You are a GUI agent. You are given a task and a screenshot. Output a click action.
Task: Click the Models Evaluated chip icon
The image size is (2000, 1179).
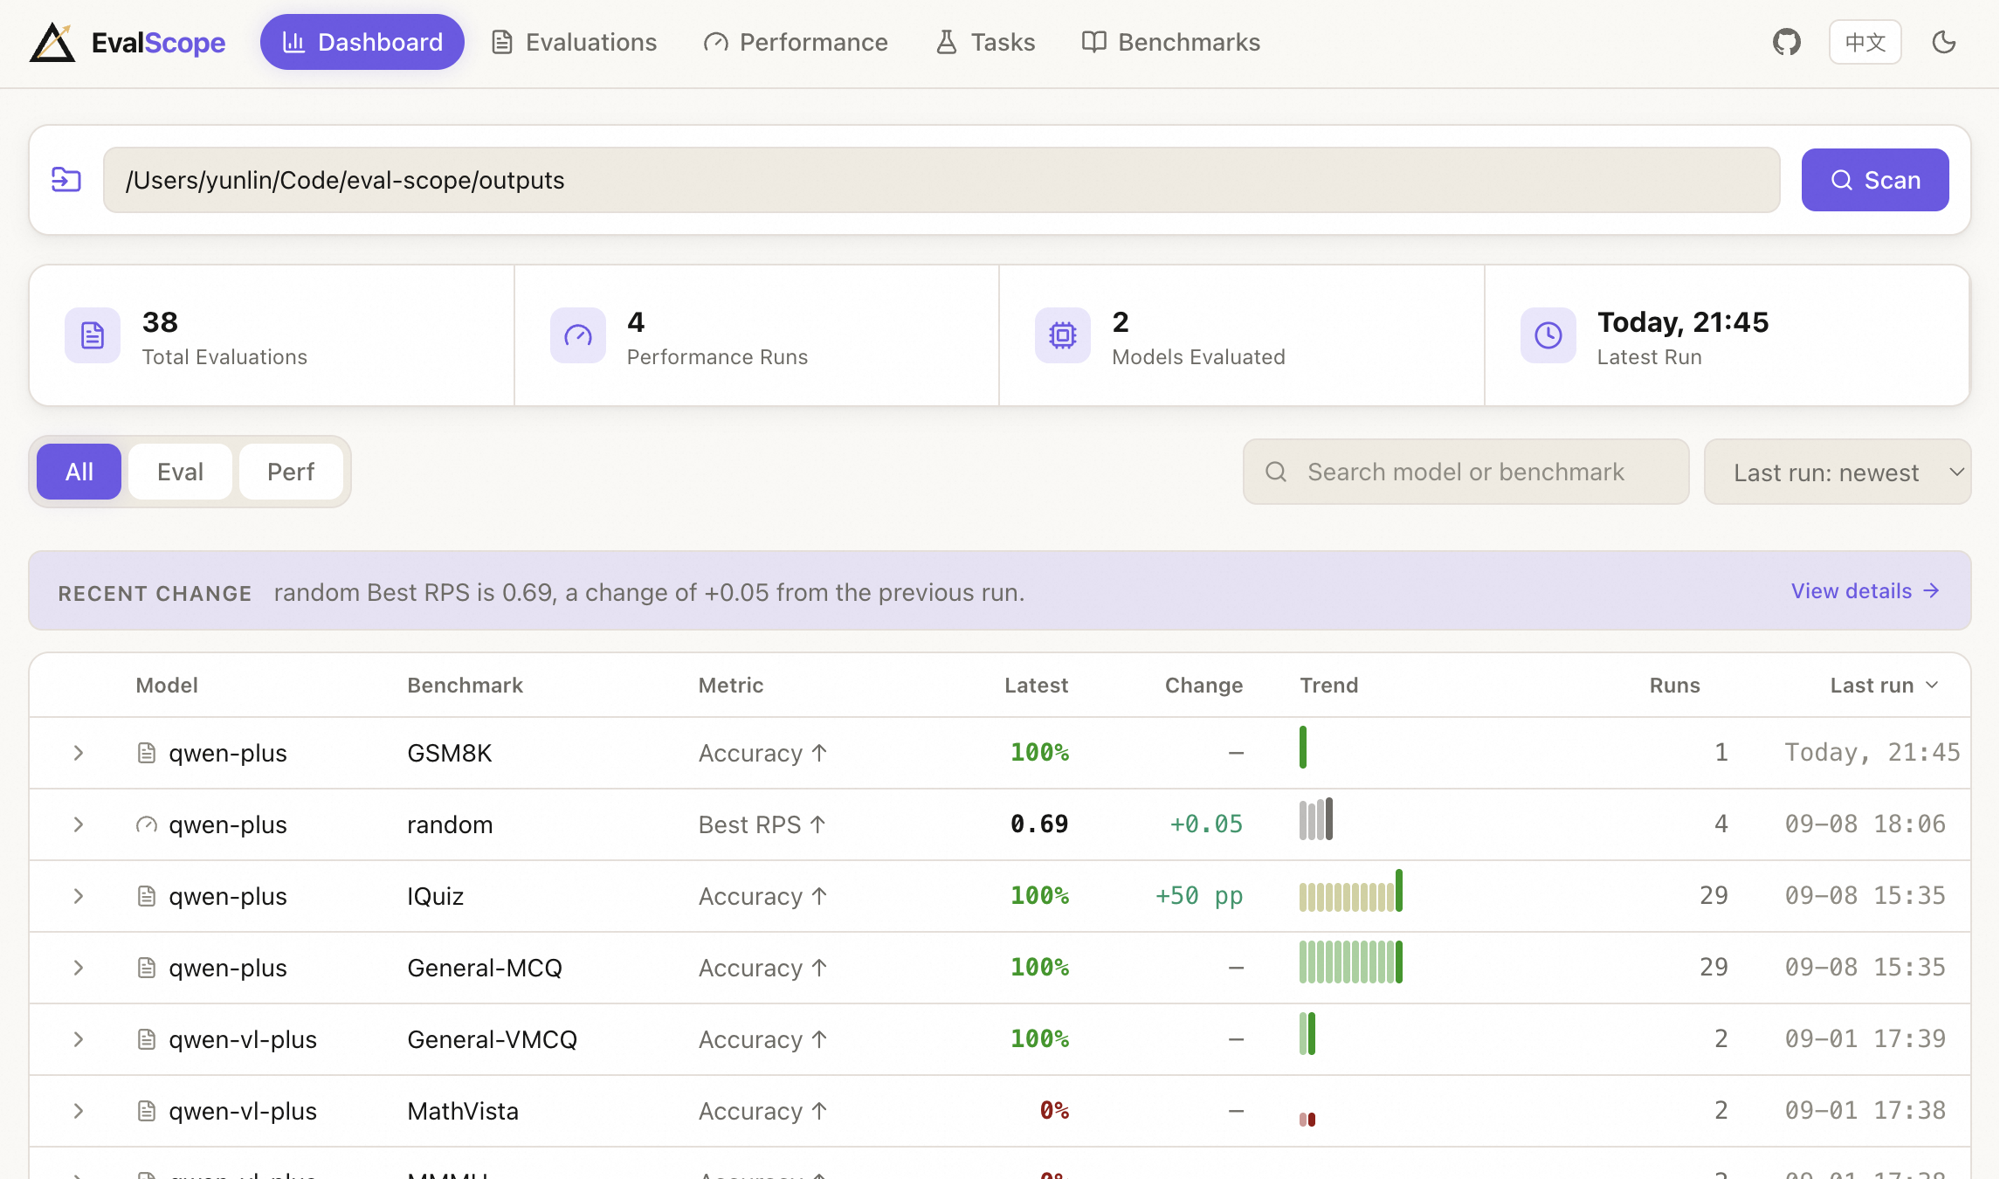tap(1063, 335)
